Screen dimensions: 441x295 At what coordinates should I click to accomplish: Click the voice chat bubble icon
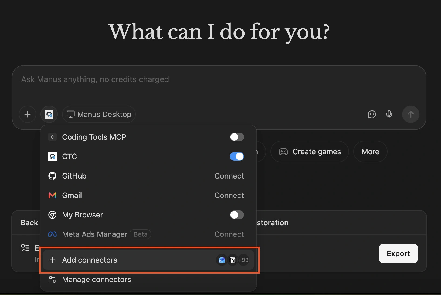coord(372,114)
